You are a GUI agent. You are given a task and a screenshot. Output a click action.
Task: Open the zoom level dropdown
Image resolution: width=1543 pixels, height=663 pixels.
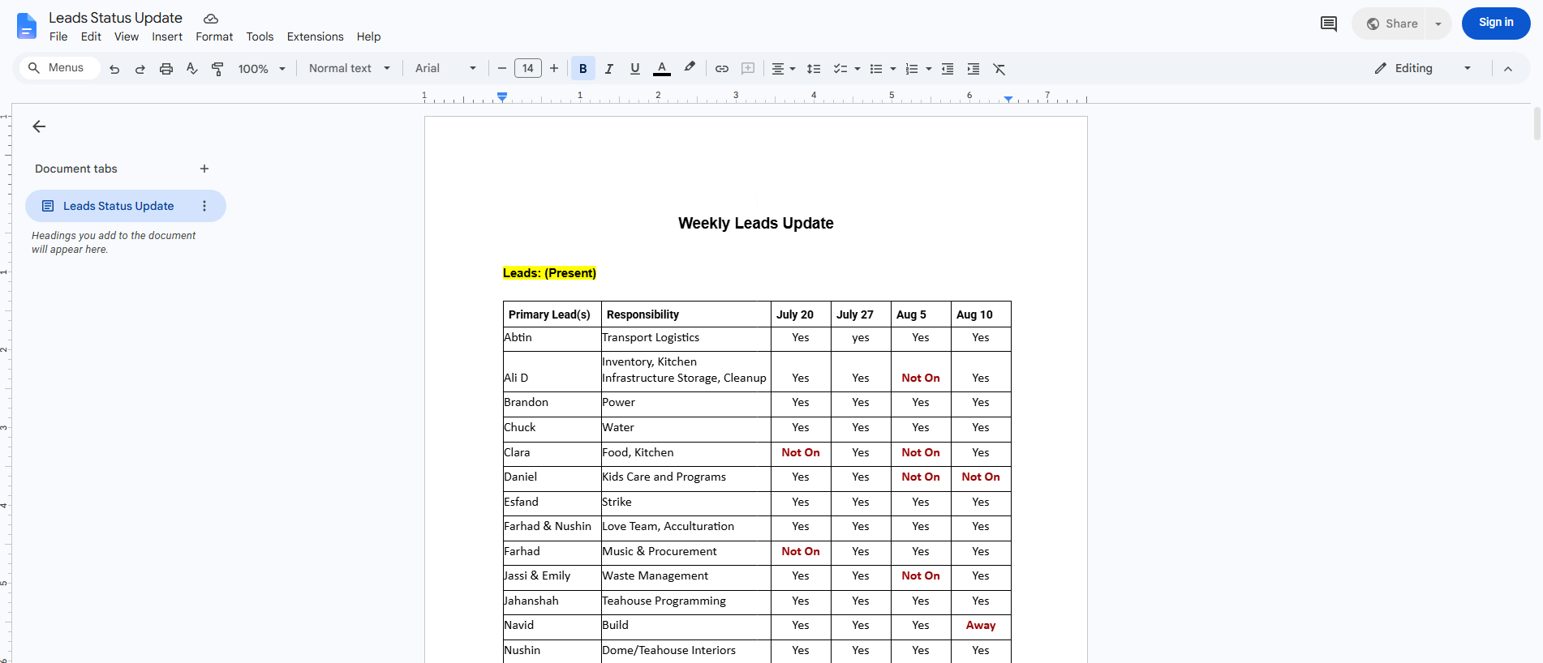coord(262,69)
